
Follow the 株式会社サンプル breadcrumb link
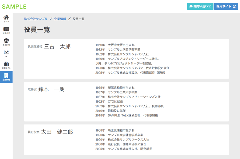(36, 19)
